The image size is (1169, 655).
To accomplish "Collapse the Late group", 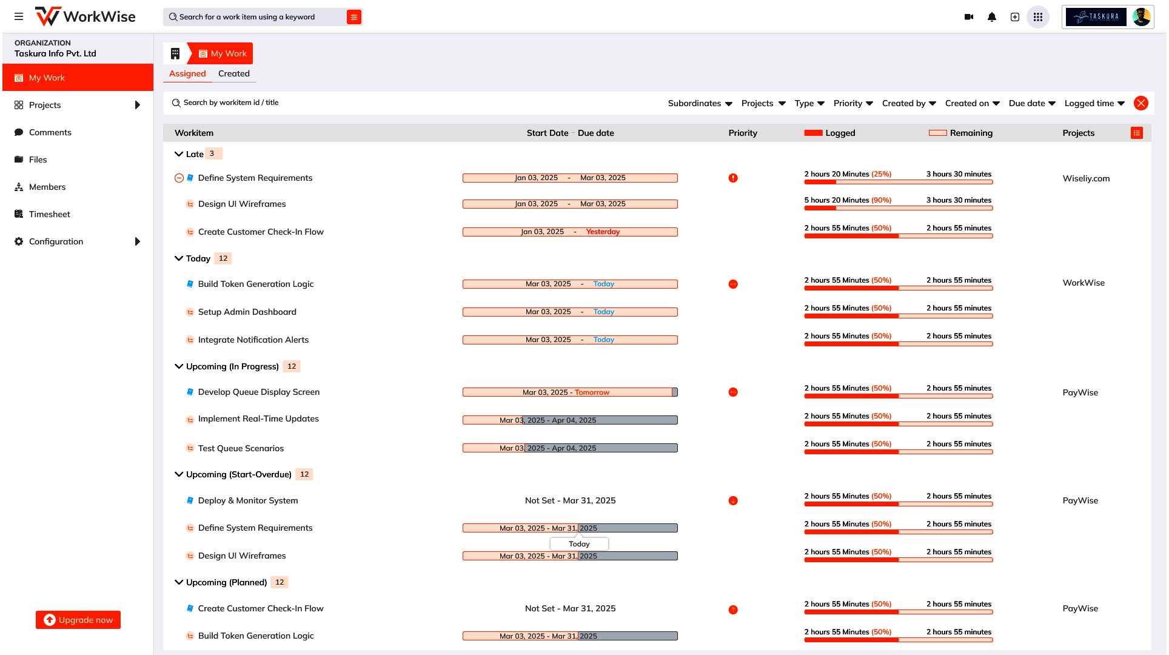I will pos(179,154).
